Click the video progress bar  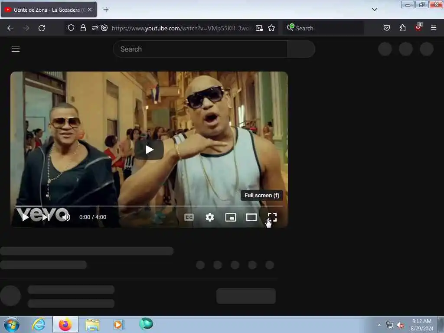tap(149, 206)
